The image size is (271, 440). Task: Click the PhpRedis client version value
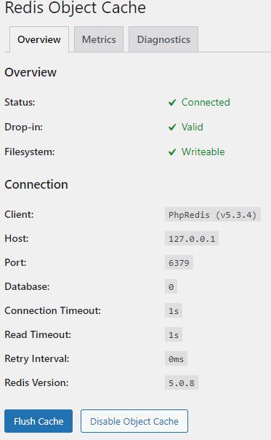click(x=212, y=215)
